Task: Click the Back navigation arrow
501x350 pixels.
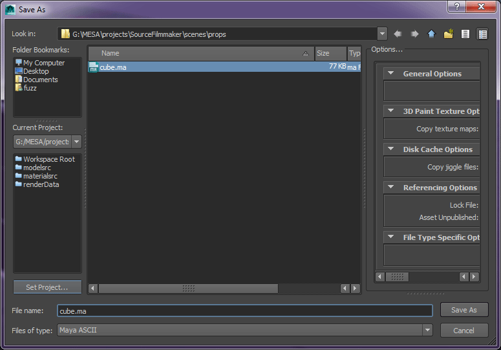Action: coord(398,34)
